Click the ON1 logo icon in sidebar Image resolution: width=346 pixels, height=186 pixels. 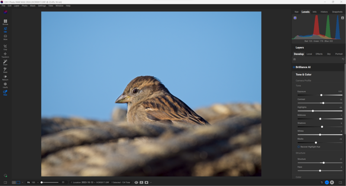click(5, 12)
